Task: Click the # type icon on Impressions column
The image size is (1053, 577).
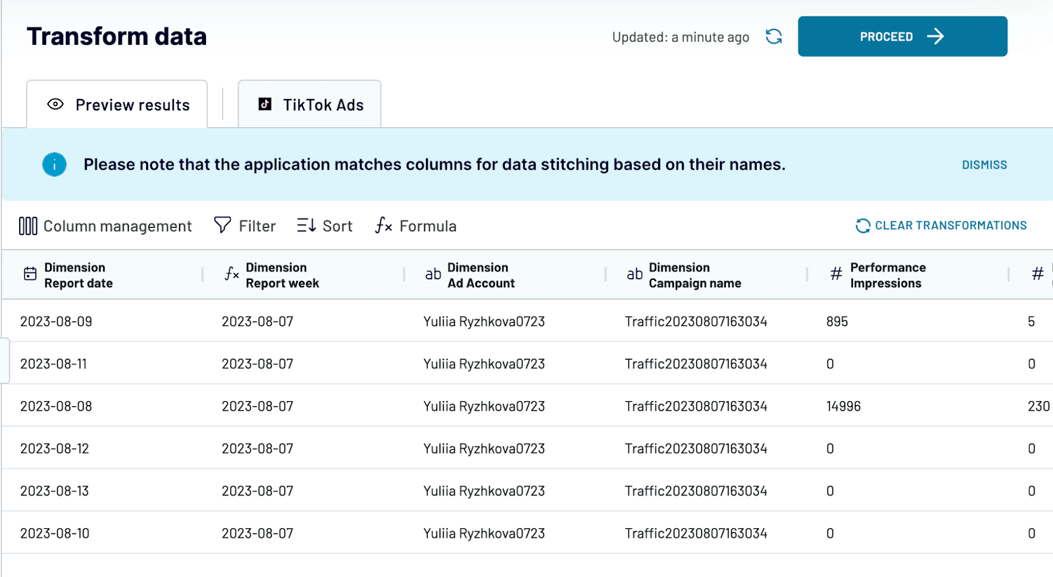Action: pos(836,274)
